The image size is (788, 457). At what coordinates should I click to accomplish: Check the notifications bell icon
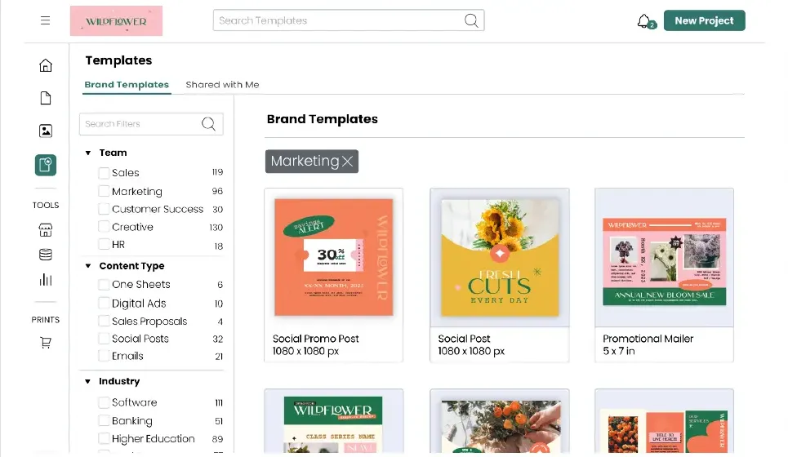click(644, 21)
